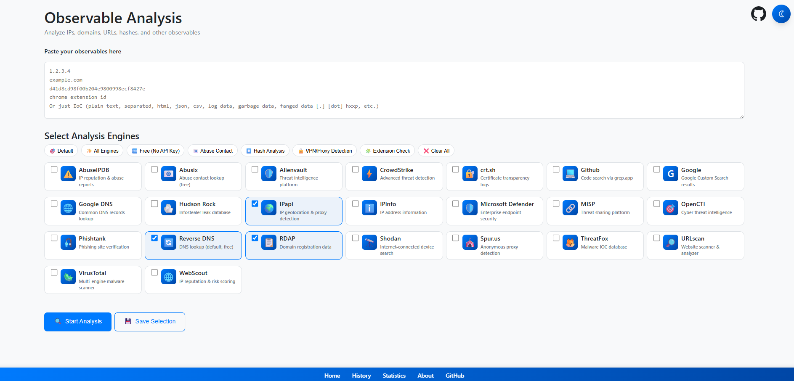Screen dimensions: 794x381
Task: Click the "Threat sharing platform" description
Action: click(x=605, y=212)
